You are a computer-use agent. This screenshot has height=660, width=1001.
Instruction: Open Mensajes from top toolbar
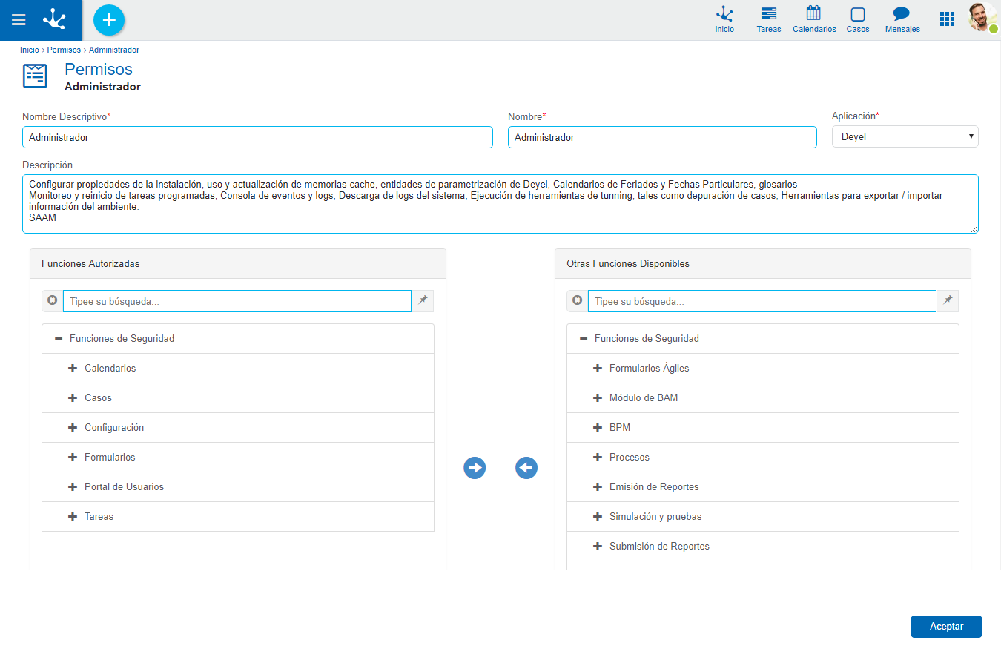pos(902,20)
